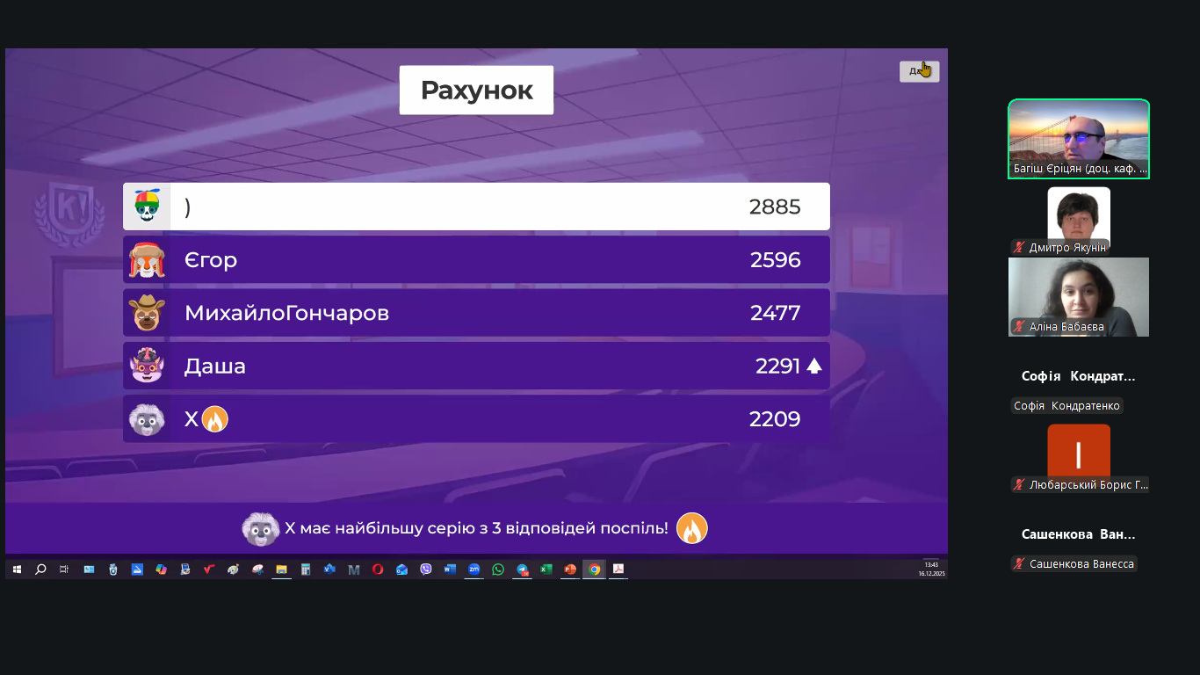Click Даша's score 2291
1200x675 pixels.
coord(777,366)
